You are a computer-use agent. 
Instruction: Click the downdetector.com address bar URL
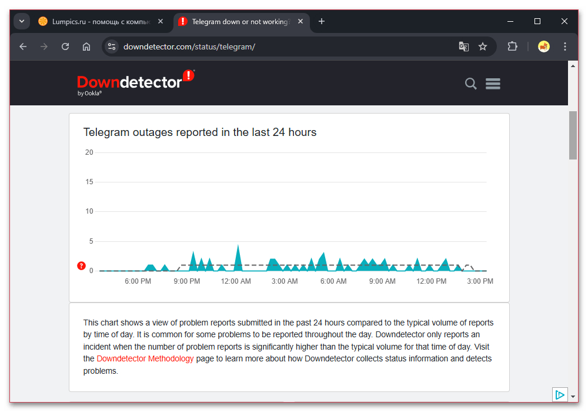coord(189,47)
